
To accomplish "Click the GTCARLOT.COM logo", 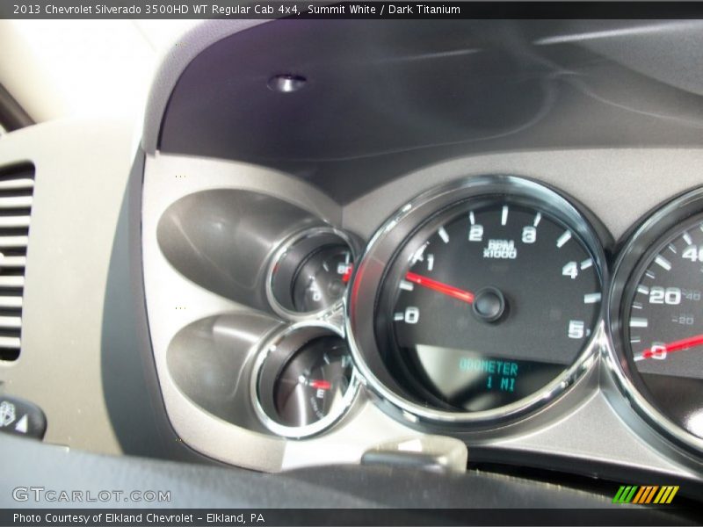I will 91,495.
